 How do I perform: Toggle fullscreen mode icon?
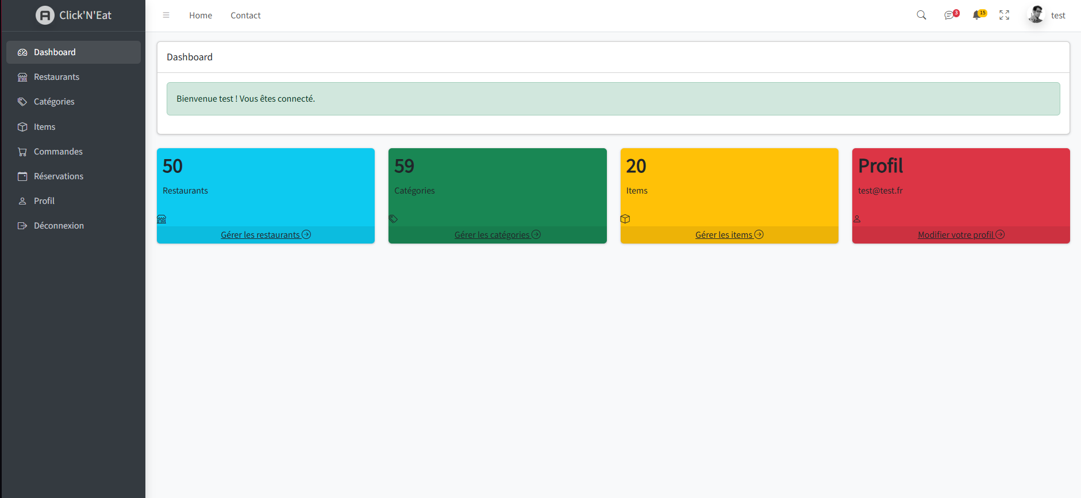[x=1004, y=16]
